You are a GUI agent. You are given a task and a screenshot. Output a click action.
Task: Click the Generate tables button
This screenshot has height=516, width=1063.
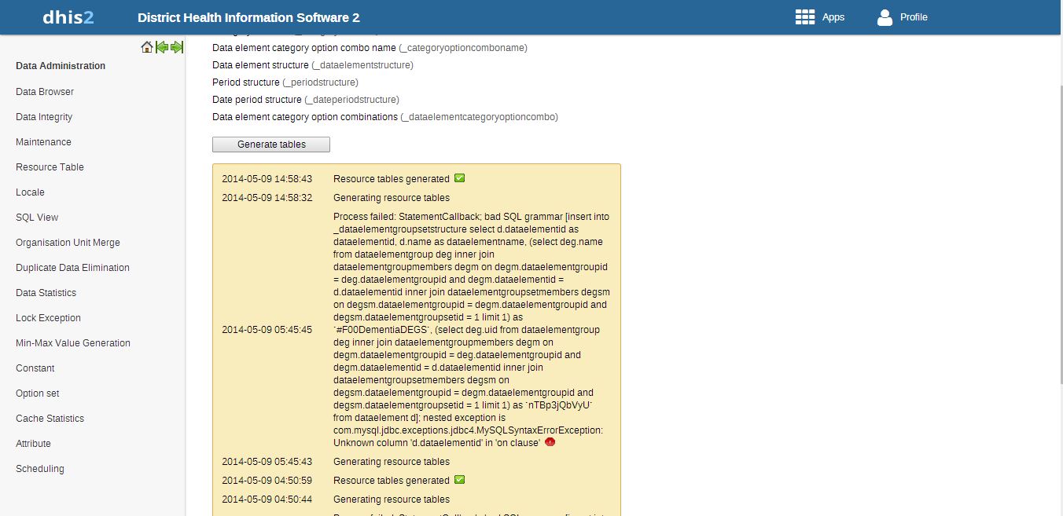click(x=271, y=145)
